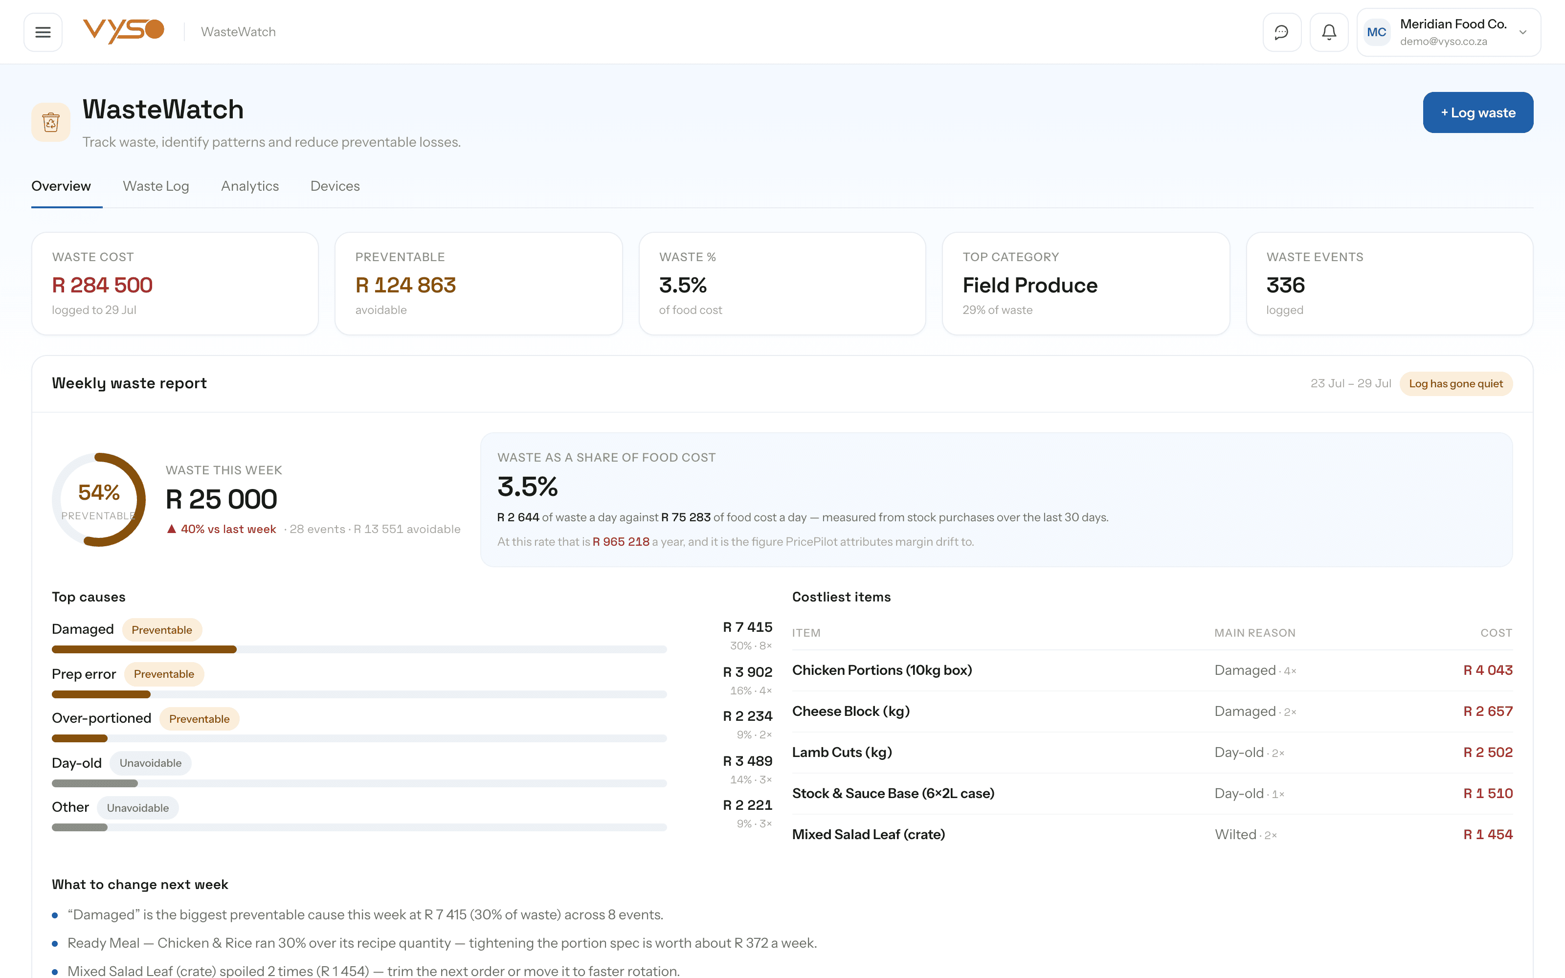Viewport: 1565px width, 978px height.
Task: Open the Preventable R 124 863 card
Action: click(x=479, y=283)
